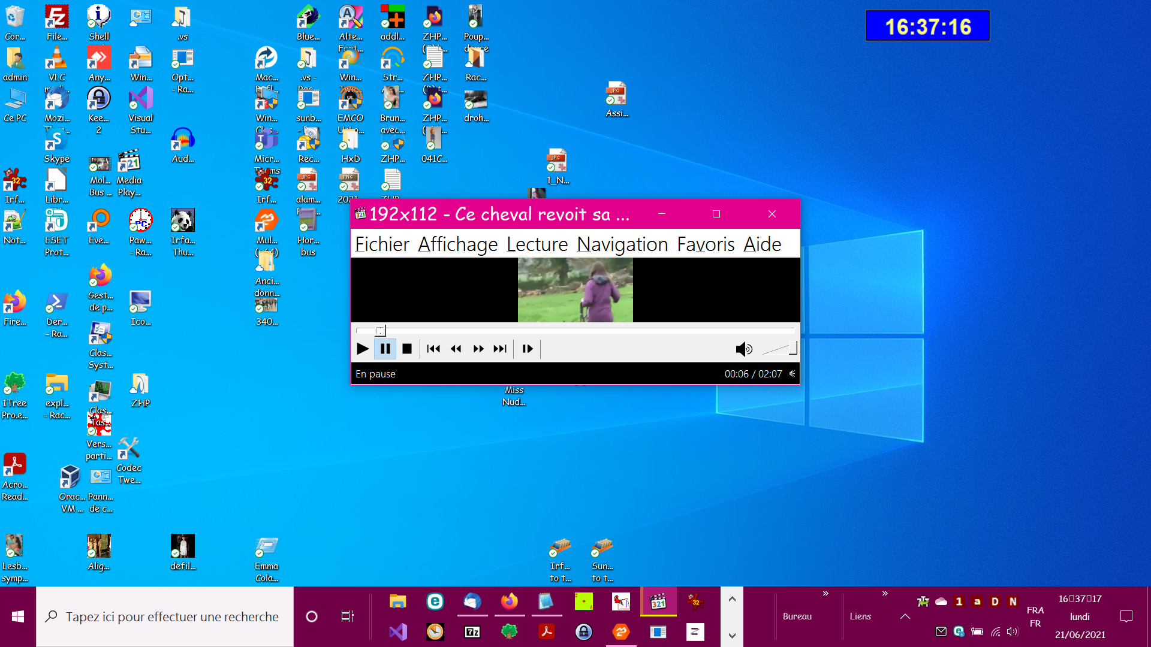Click the fast-forward (increase speed) button
This screenshot has height=647, width=1151.
coord(478,349)
